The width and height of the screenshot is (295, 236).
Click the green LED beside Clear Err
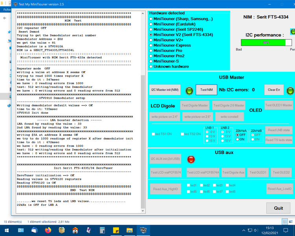point(290,91)
